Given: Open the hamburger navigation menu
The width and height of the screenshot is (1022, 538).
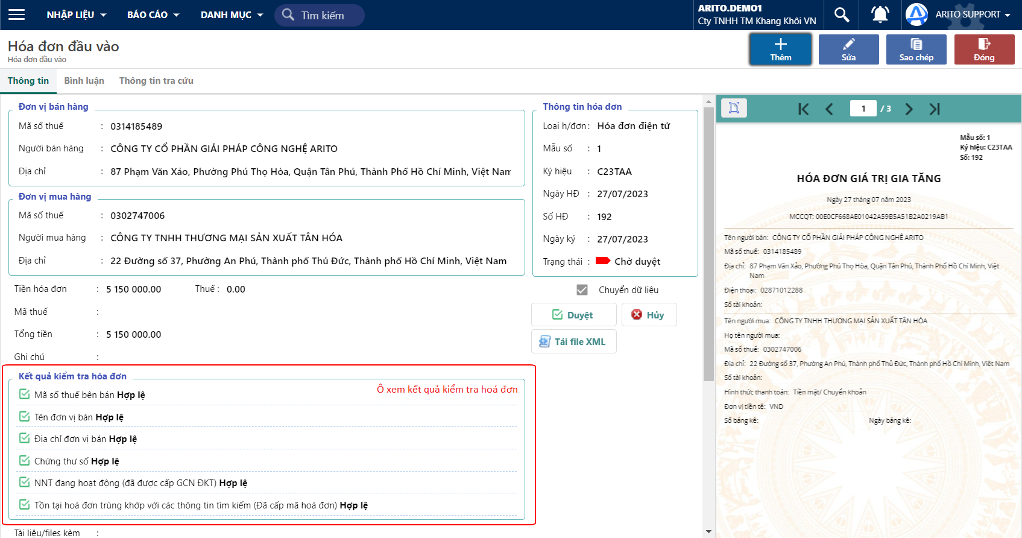Looking at the screenshot, I should [x=17, y=14].
